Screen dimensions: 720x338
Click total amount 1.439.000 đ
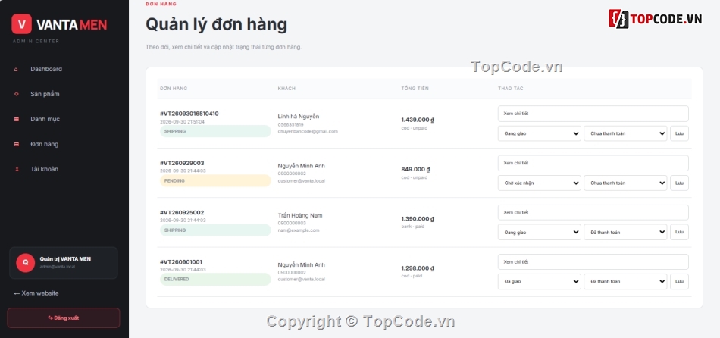click(x=418, y=120)
